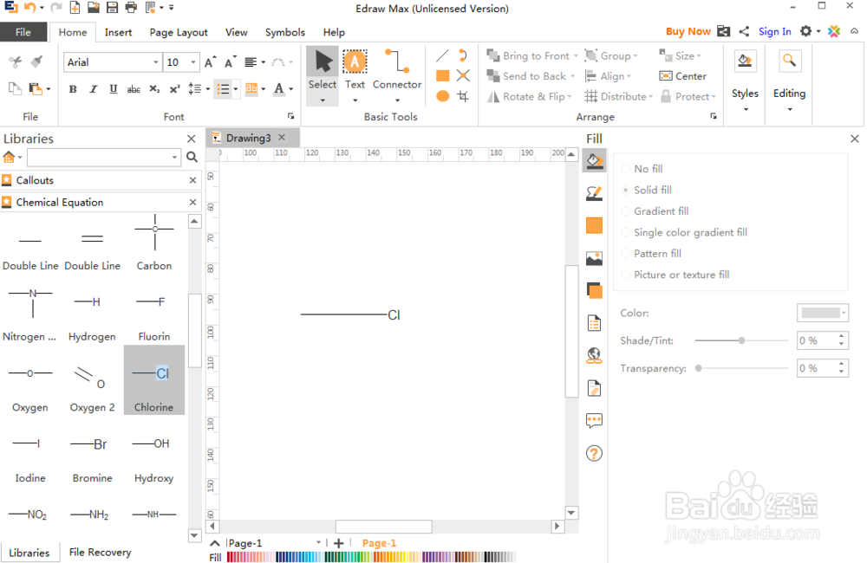
Task: Click the library search magnifier
Action: click(192, 158)
